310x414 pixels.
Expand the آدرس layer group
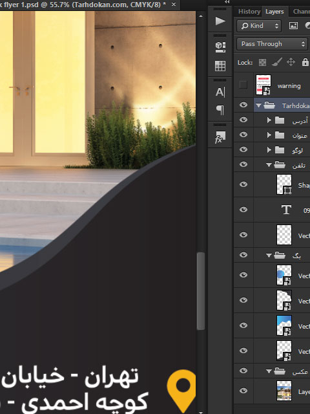coord(269,120)
